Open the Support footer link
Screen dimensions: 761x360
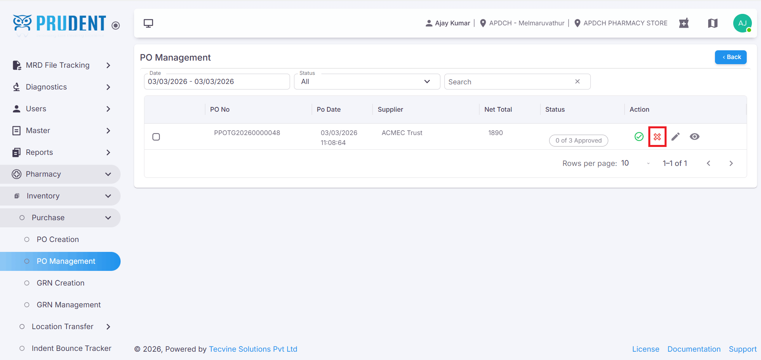click(743, 349)
